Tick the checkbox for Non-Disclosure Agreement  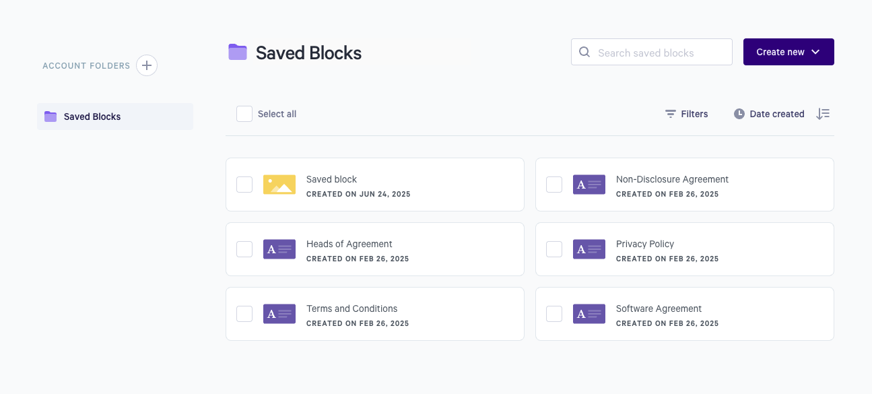554,185
